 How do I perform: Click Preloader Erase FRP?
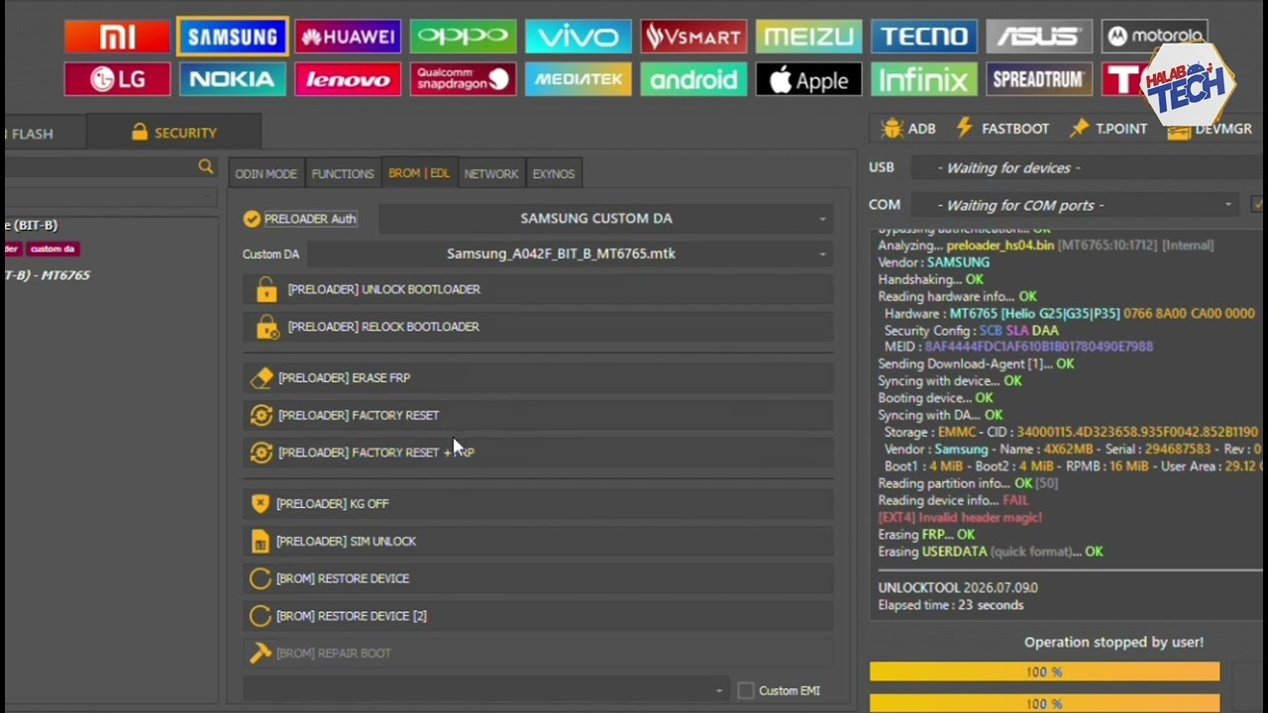pos(538,378)
